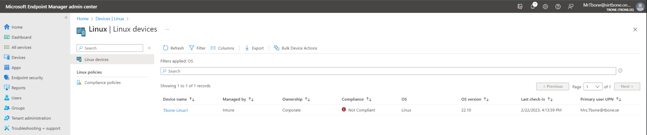
Task: Click the device list search field
Action: (x=388, y=71)
